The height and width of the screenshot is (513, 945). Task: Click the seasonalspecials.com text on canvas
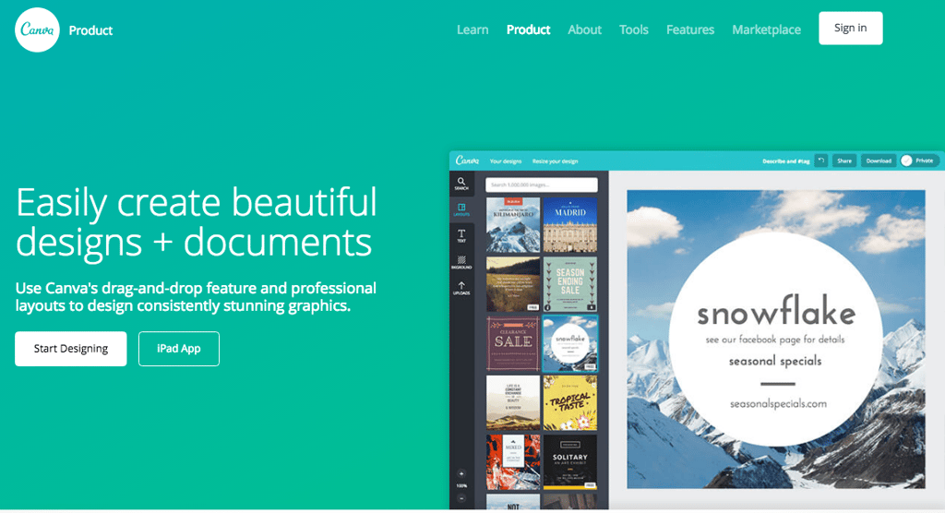pyautogui.click(x=778, y=404)
